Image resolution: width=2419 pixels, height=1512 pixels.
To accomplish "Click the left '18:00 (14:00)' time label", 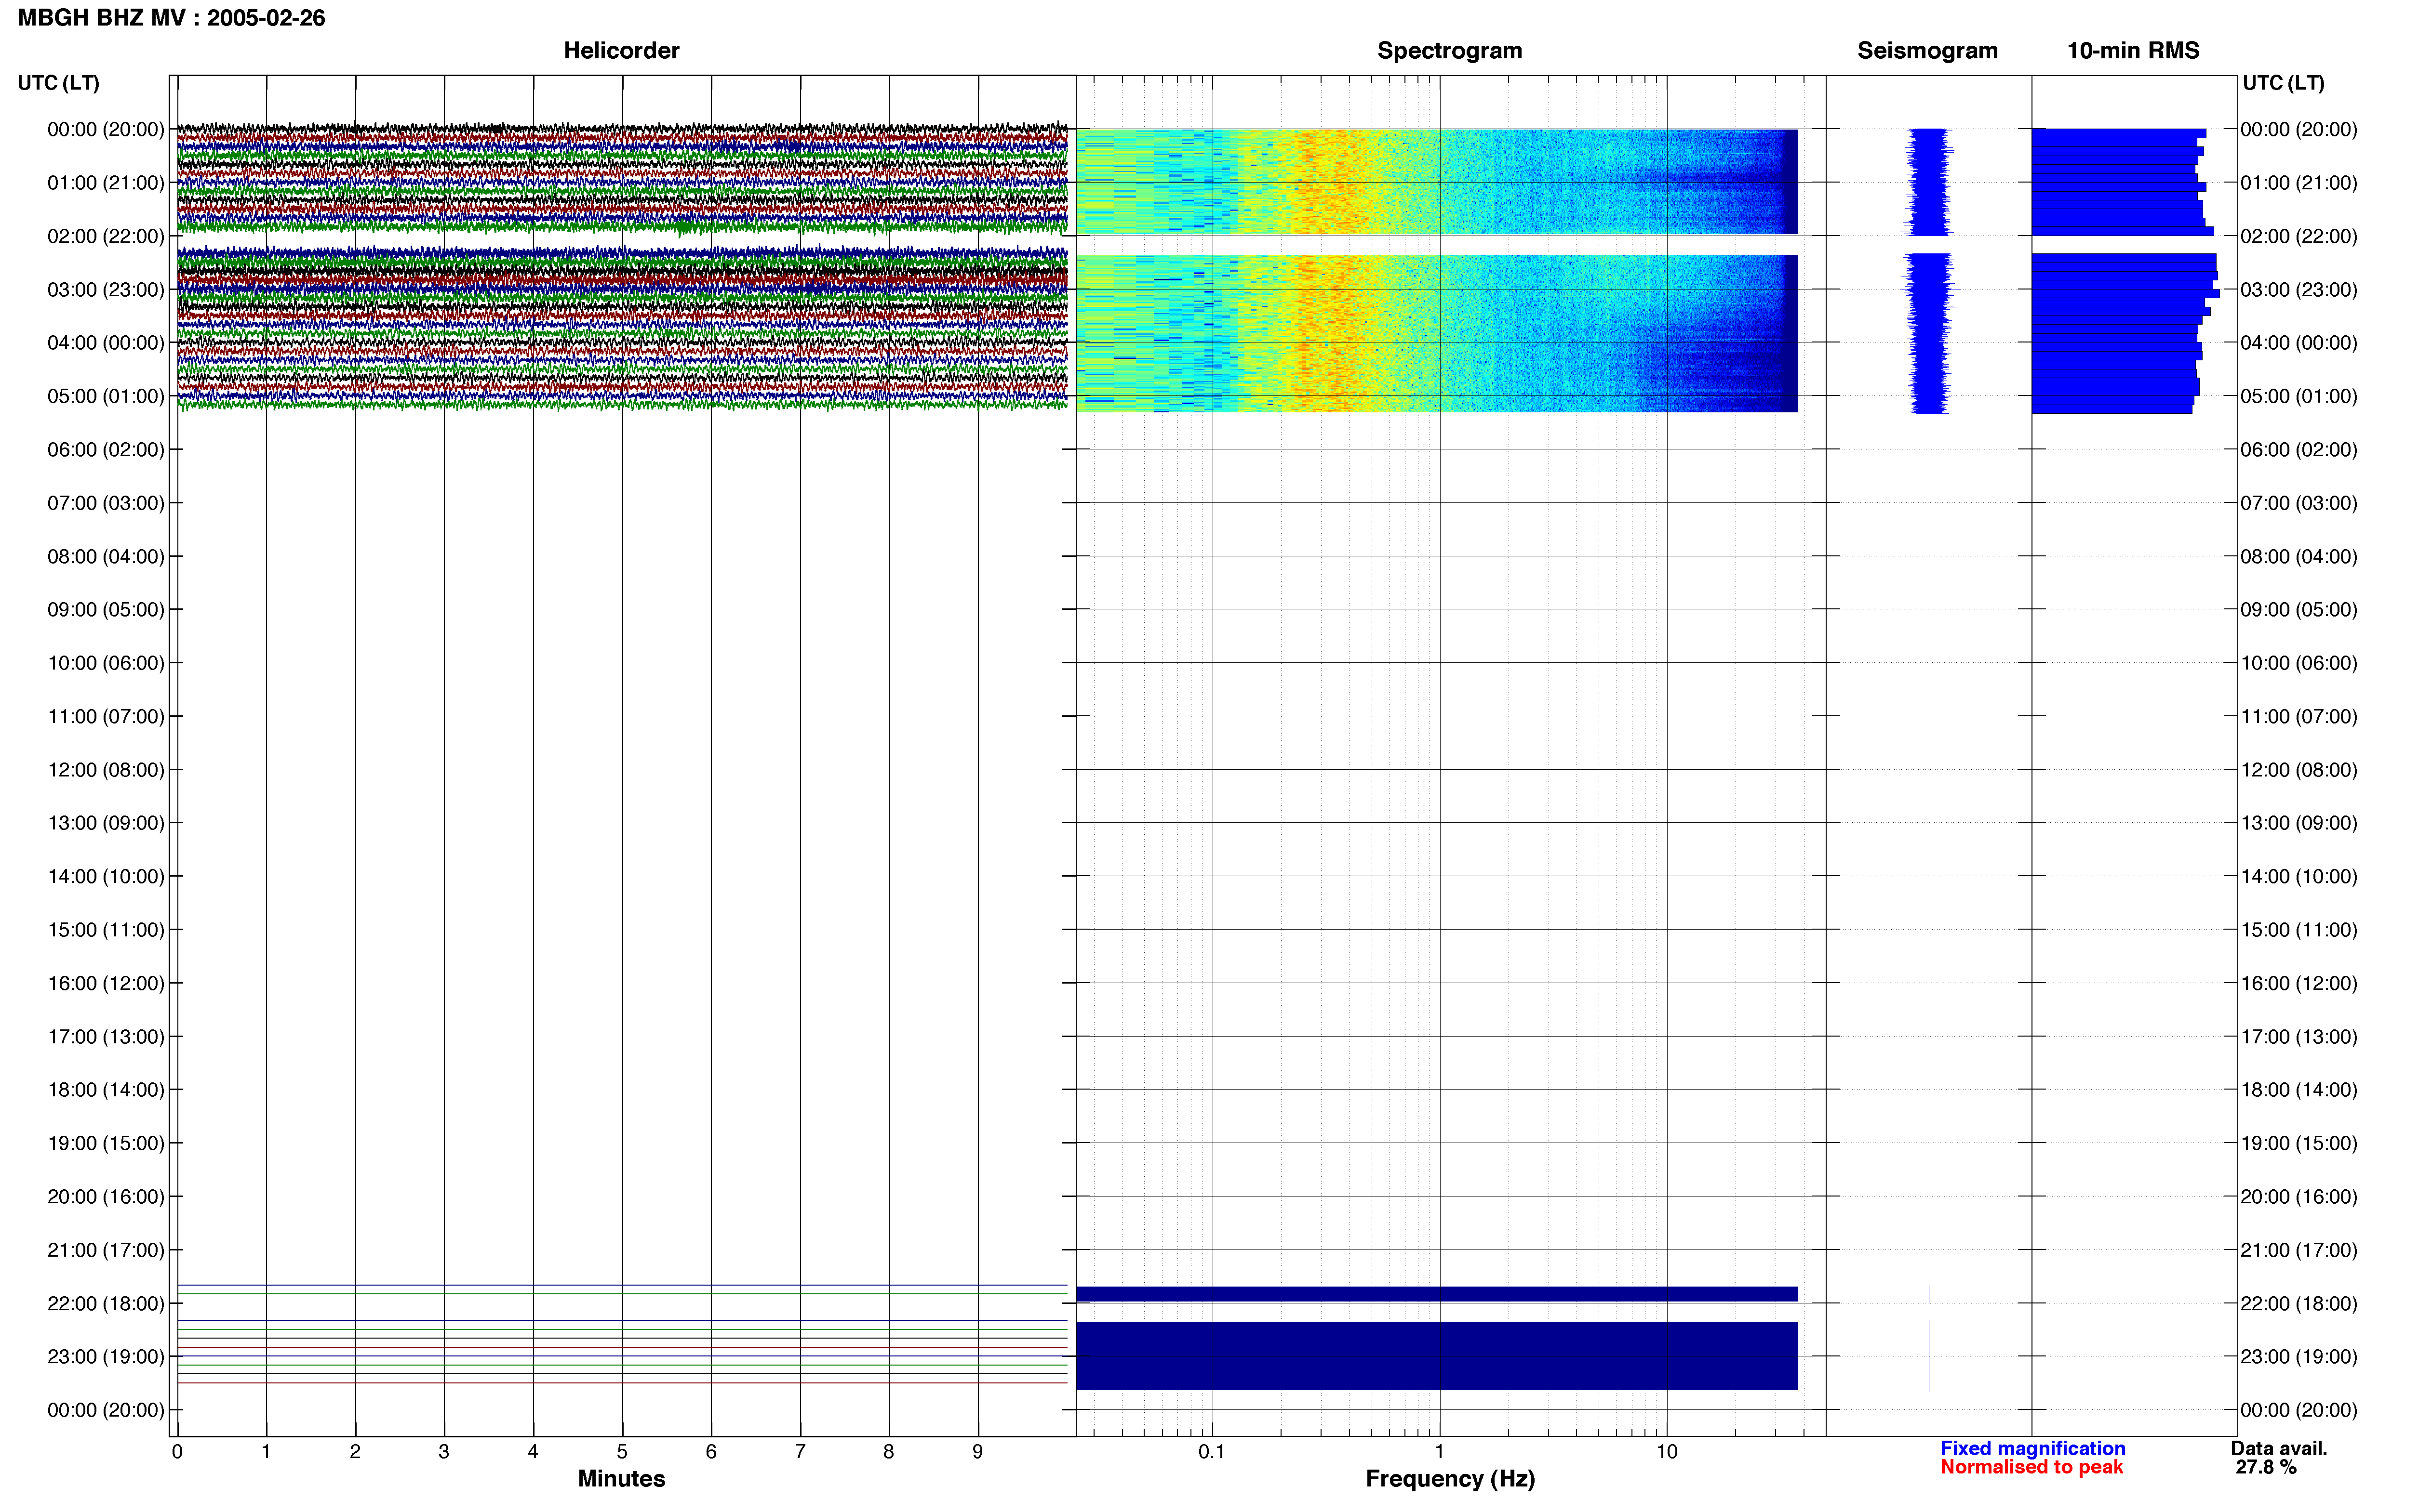I will (106, 1090).
